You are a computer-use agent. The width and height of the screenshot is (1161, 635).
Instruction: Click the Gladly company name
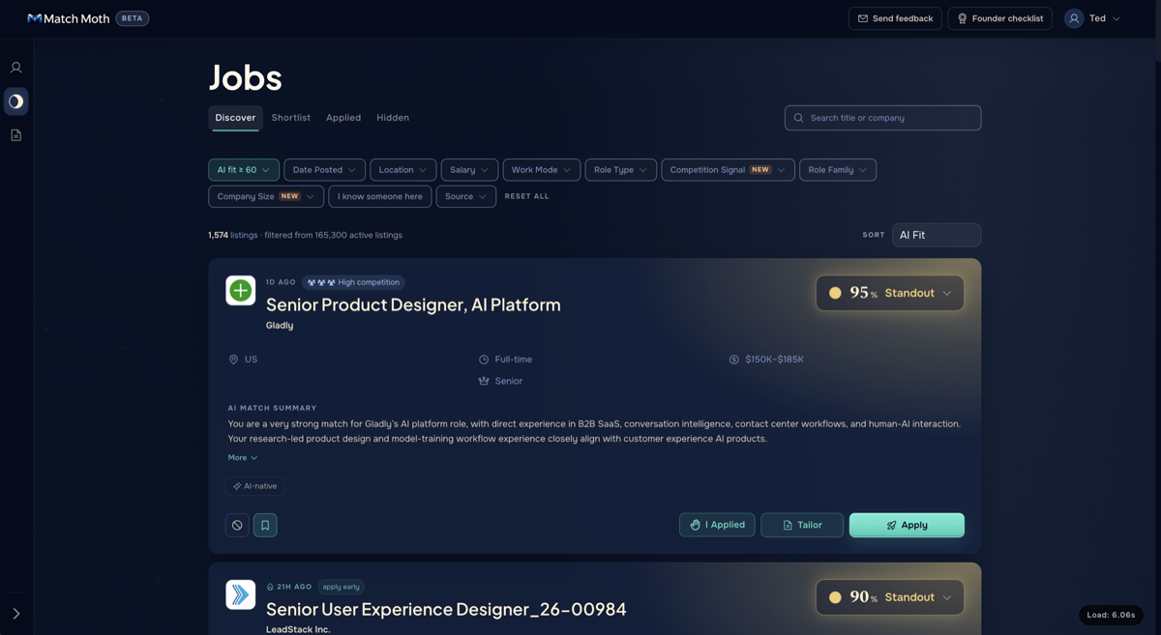[280, 326]
